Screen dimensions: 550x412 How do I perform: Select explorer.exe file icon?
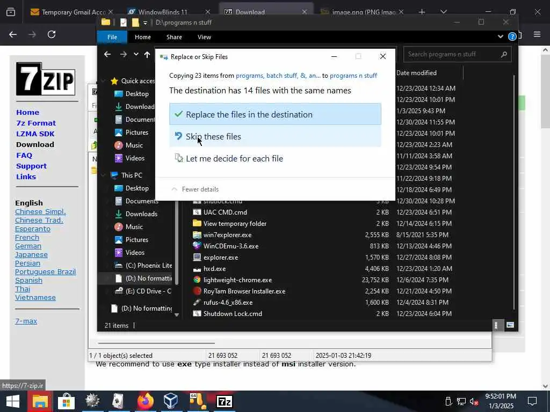pos(197,257)
